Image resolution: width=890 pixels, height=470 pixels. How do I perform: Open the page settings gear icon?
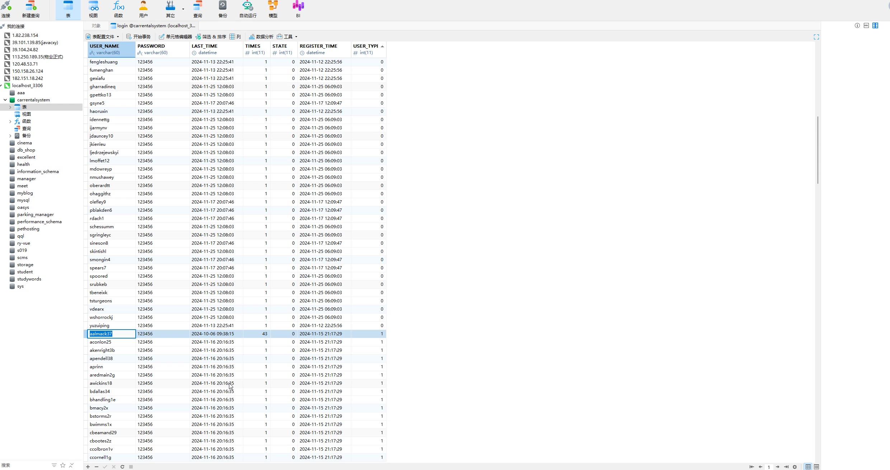(795, 467)
